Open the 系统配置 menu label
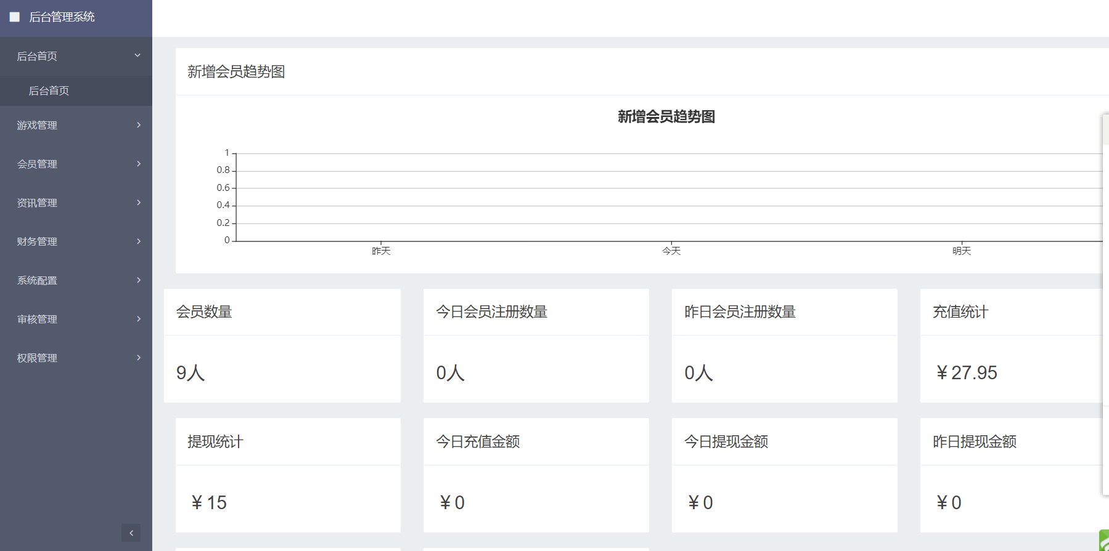Image resolution: width=1109 pixels, height=551 pixels. 37,280
